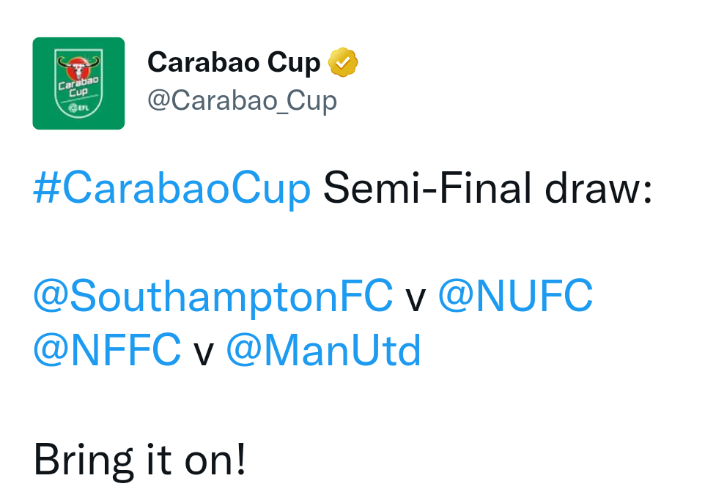Visit the @NUFC mention
Image resolution: width=705 pixels, height=500 pixels.
point(516,296)
